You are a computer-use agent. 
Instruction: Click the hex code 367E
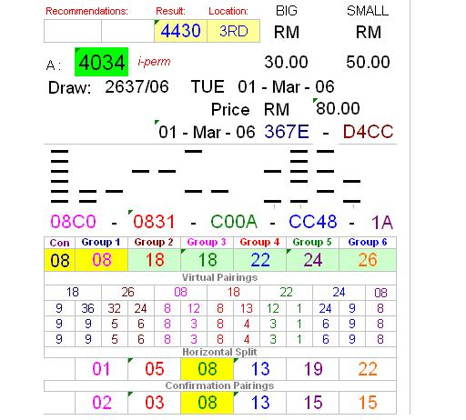287,132
